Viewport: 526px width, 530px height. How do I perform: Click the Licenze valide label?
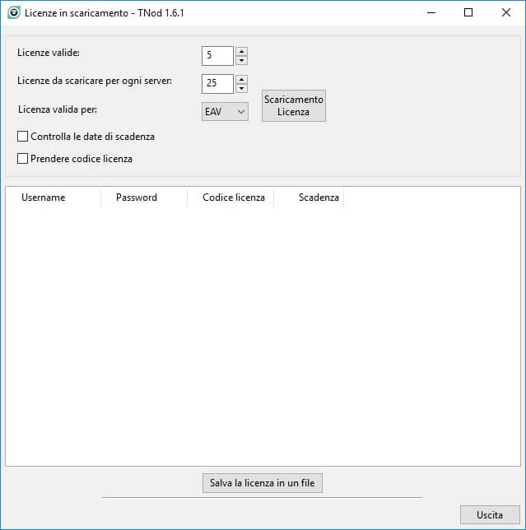click(49, 53)
